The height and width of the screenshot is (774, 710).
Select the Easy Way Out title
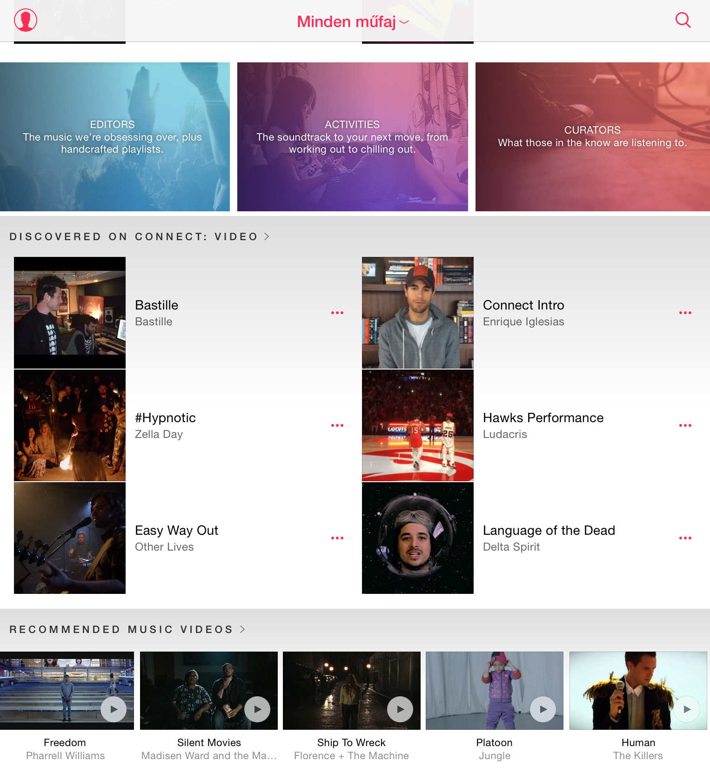(x=176, y=531)
